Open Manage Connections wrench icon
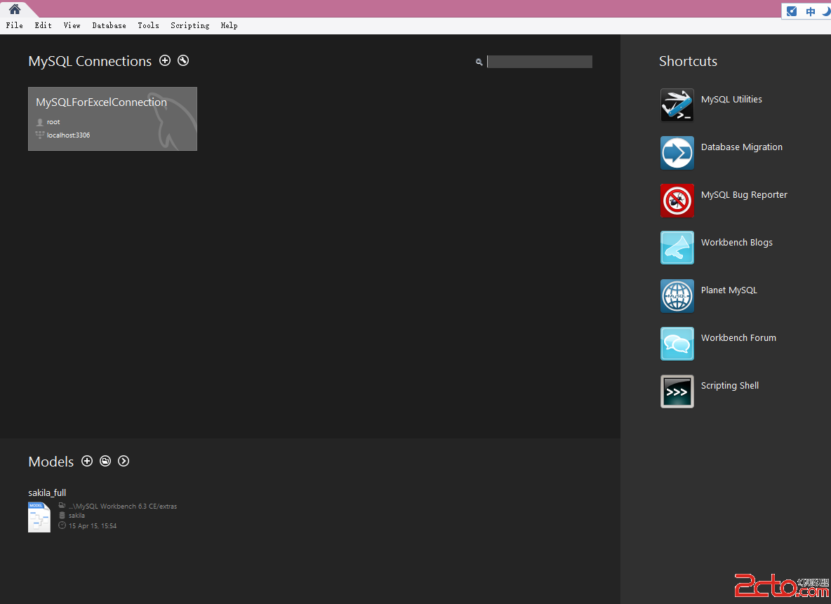This screenshot has height=604, width=831. 183,60
